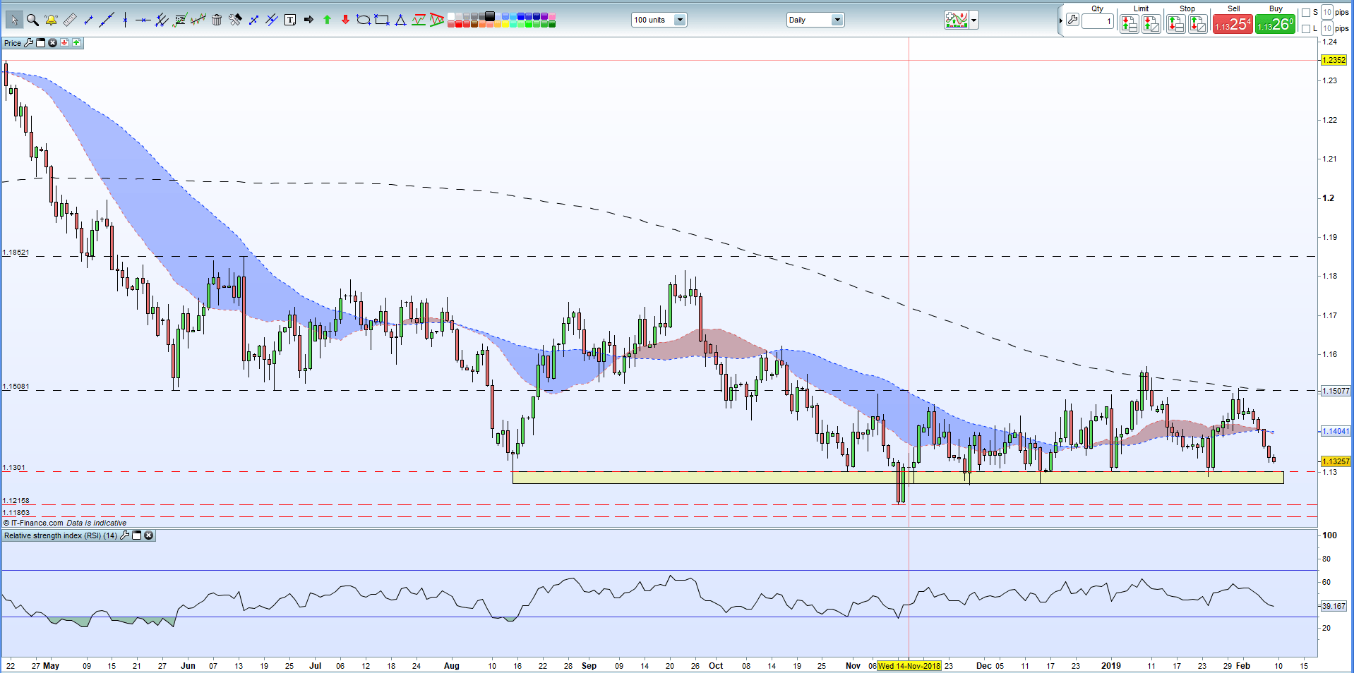Select the line segment drawing tool
Image resolution: width=1354 pixels, height=673 pixels.
(x=88, y=20)
